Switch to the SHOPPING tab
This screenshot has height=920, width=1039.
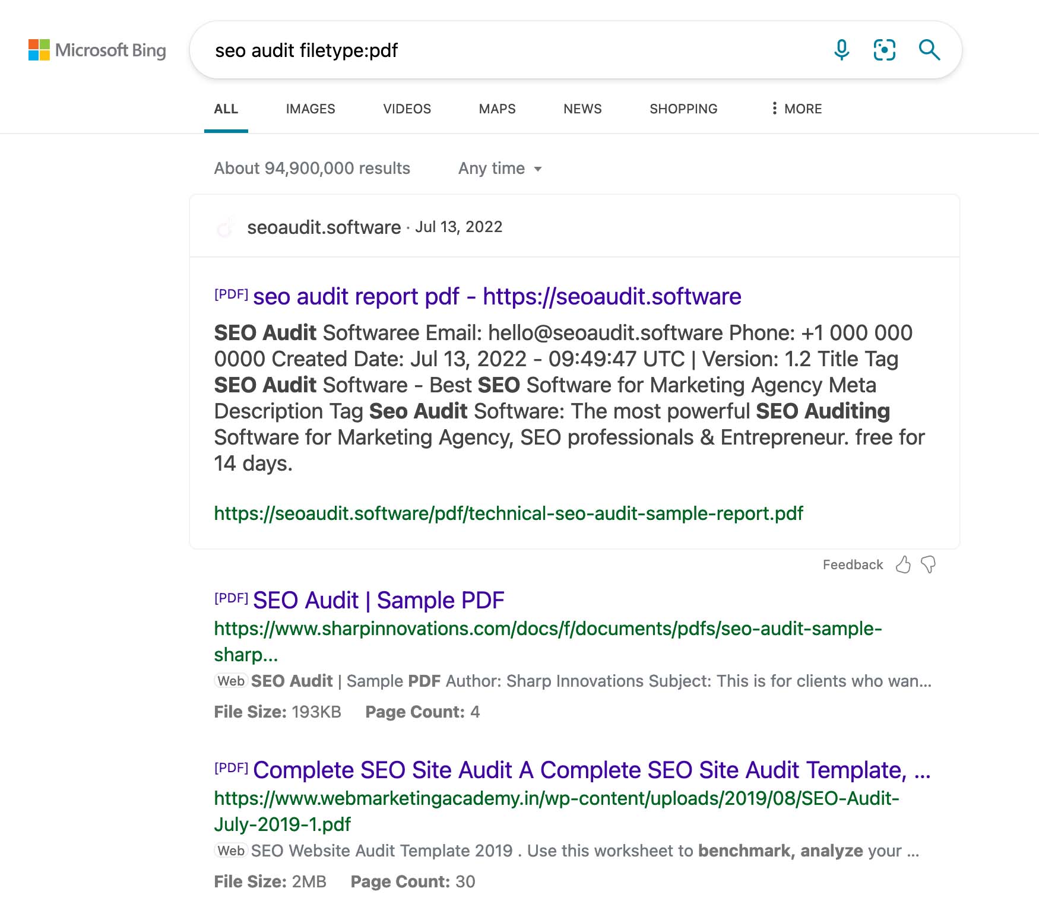coord(683,109)
